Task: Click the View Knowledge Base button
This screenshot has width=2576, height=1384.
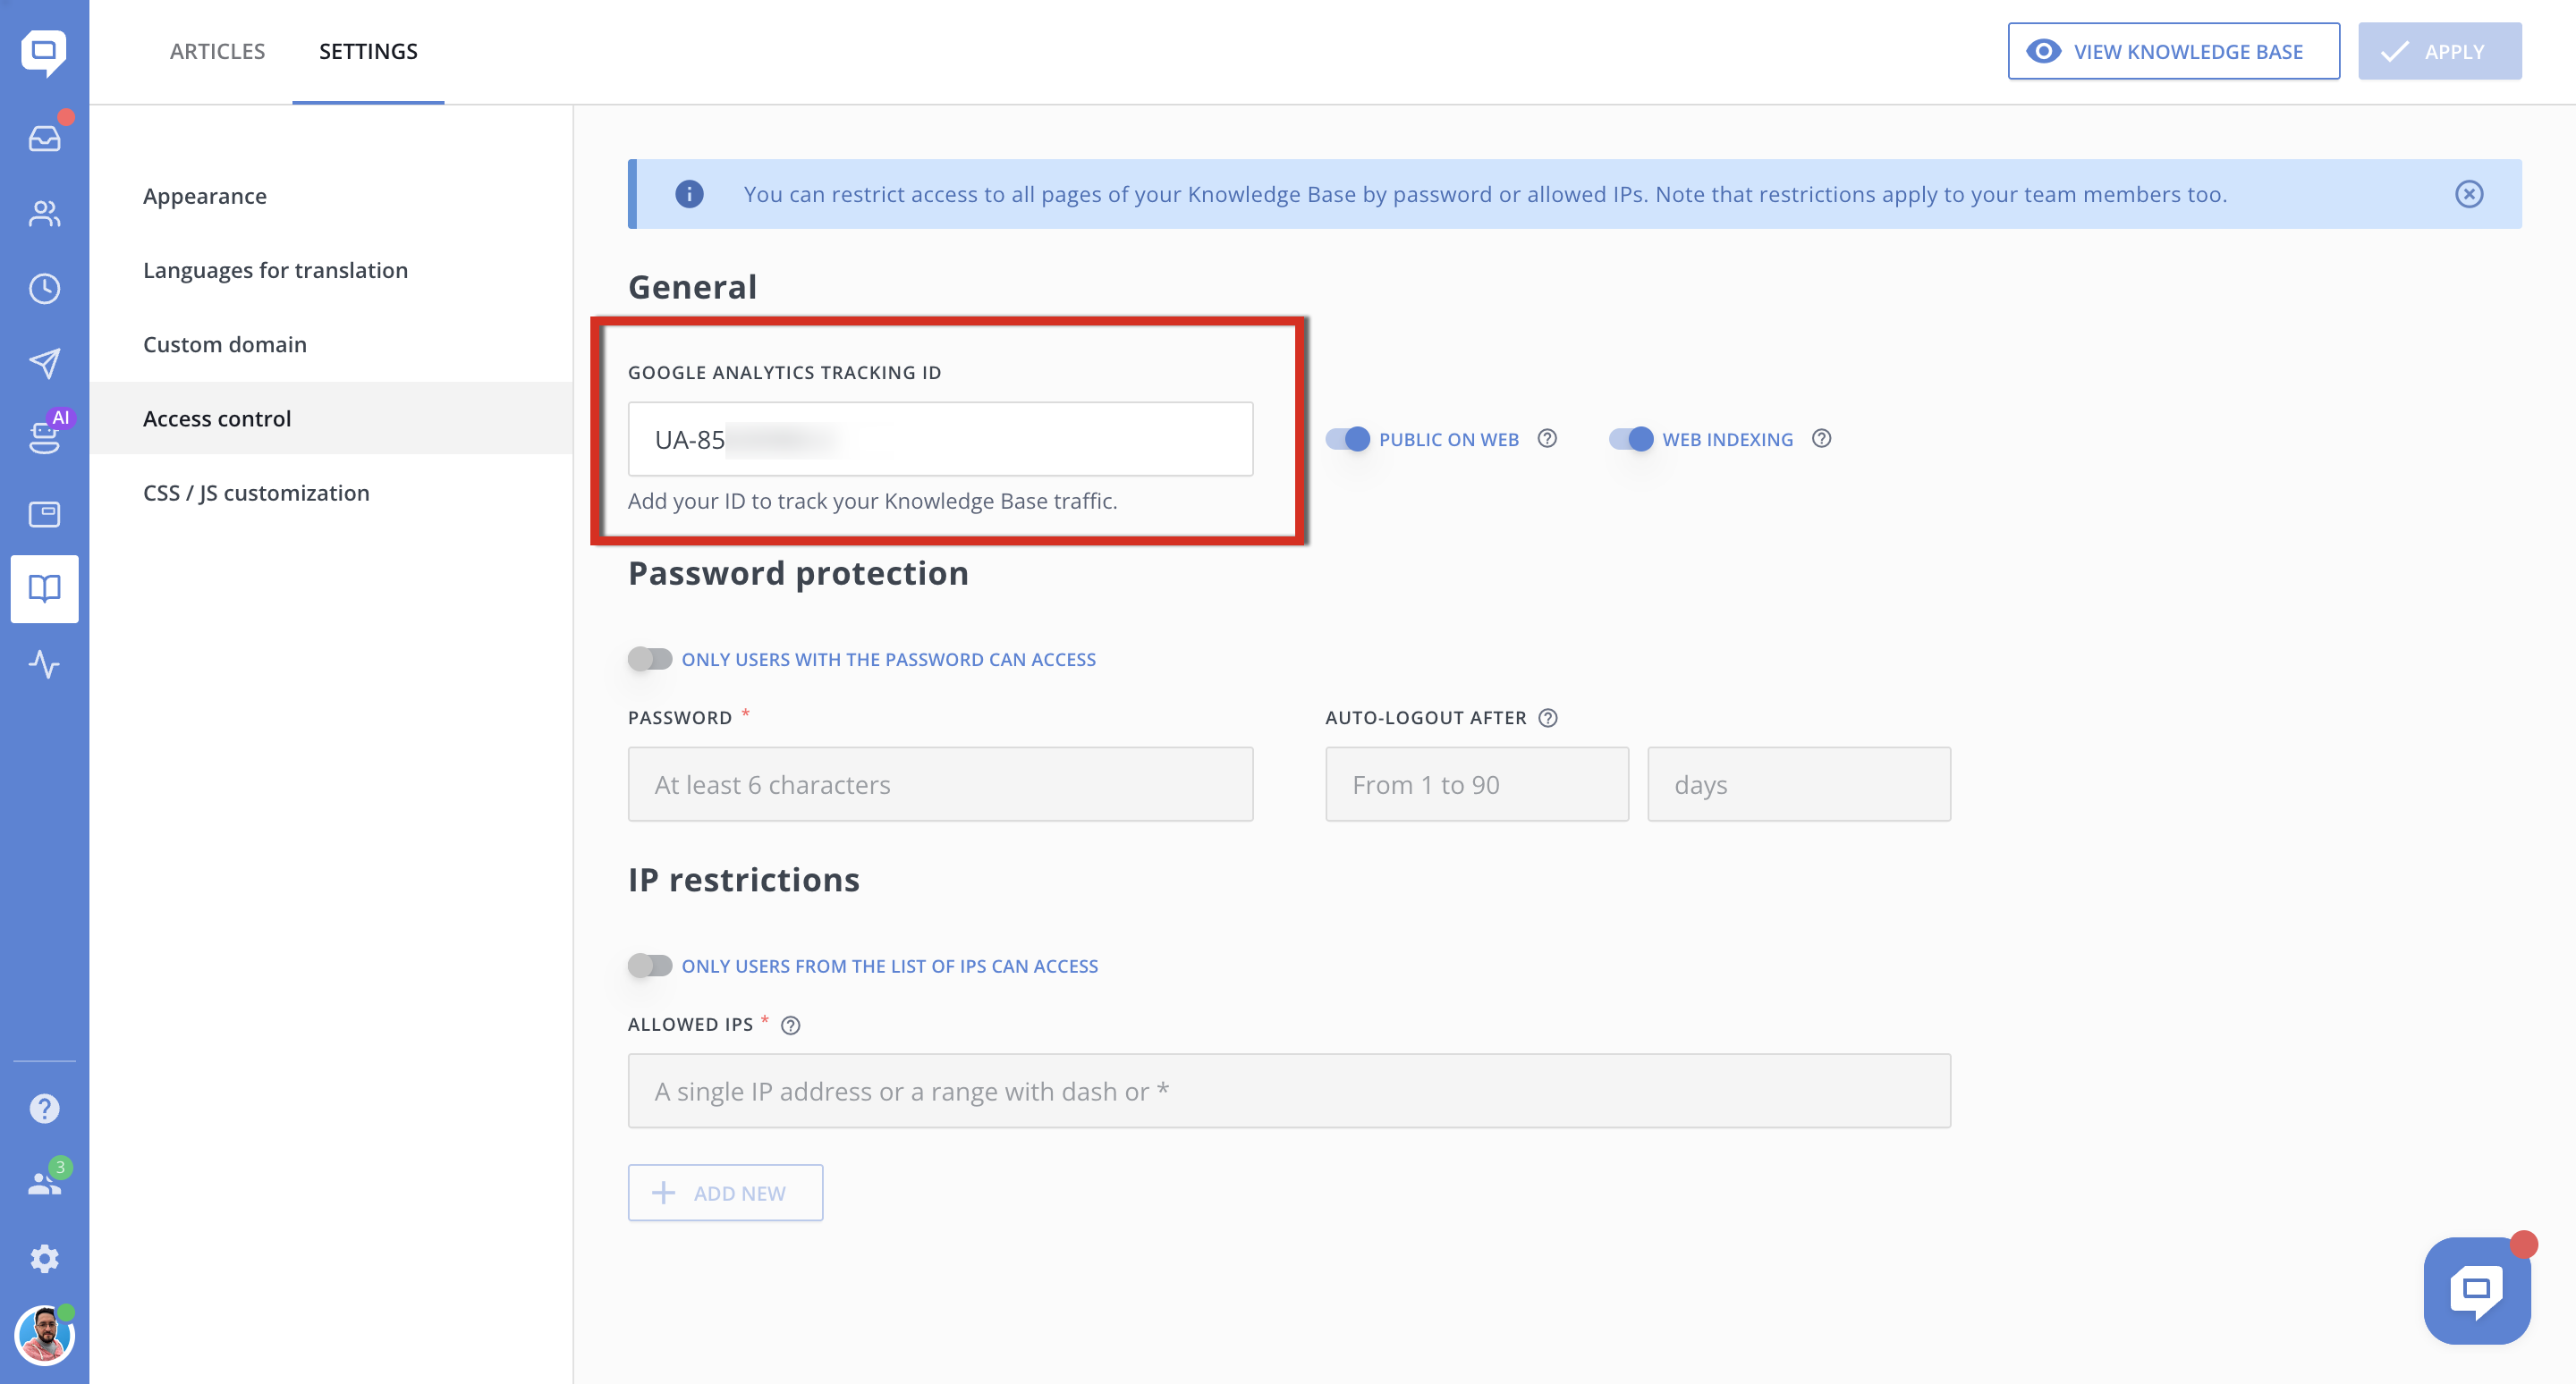Action: (2173, 51)
